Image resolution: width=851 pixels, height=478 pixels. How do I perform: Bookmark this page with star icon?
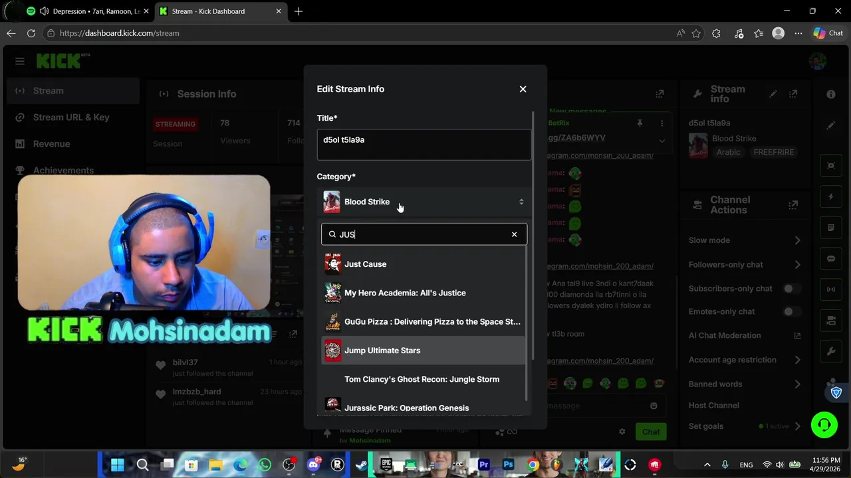click(696, 33)
